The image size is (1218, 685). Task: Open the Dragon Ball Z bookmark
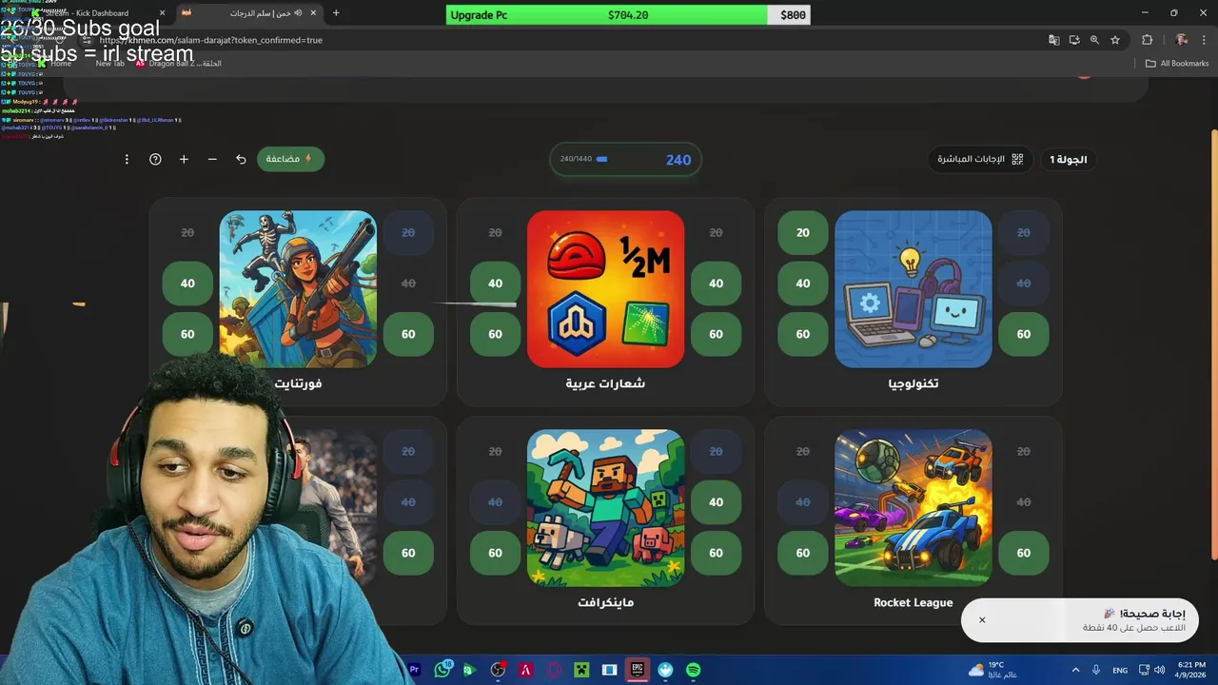pos(178,63)
